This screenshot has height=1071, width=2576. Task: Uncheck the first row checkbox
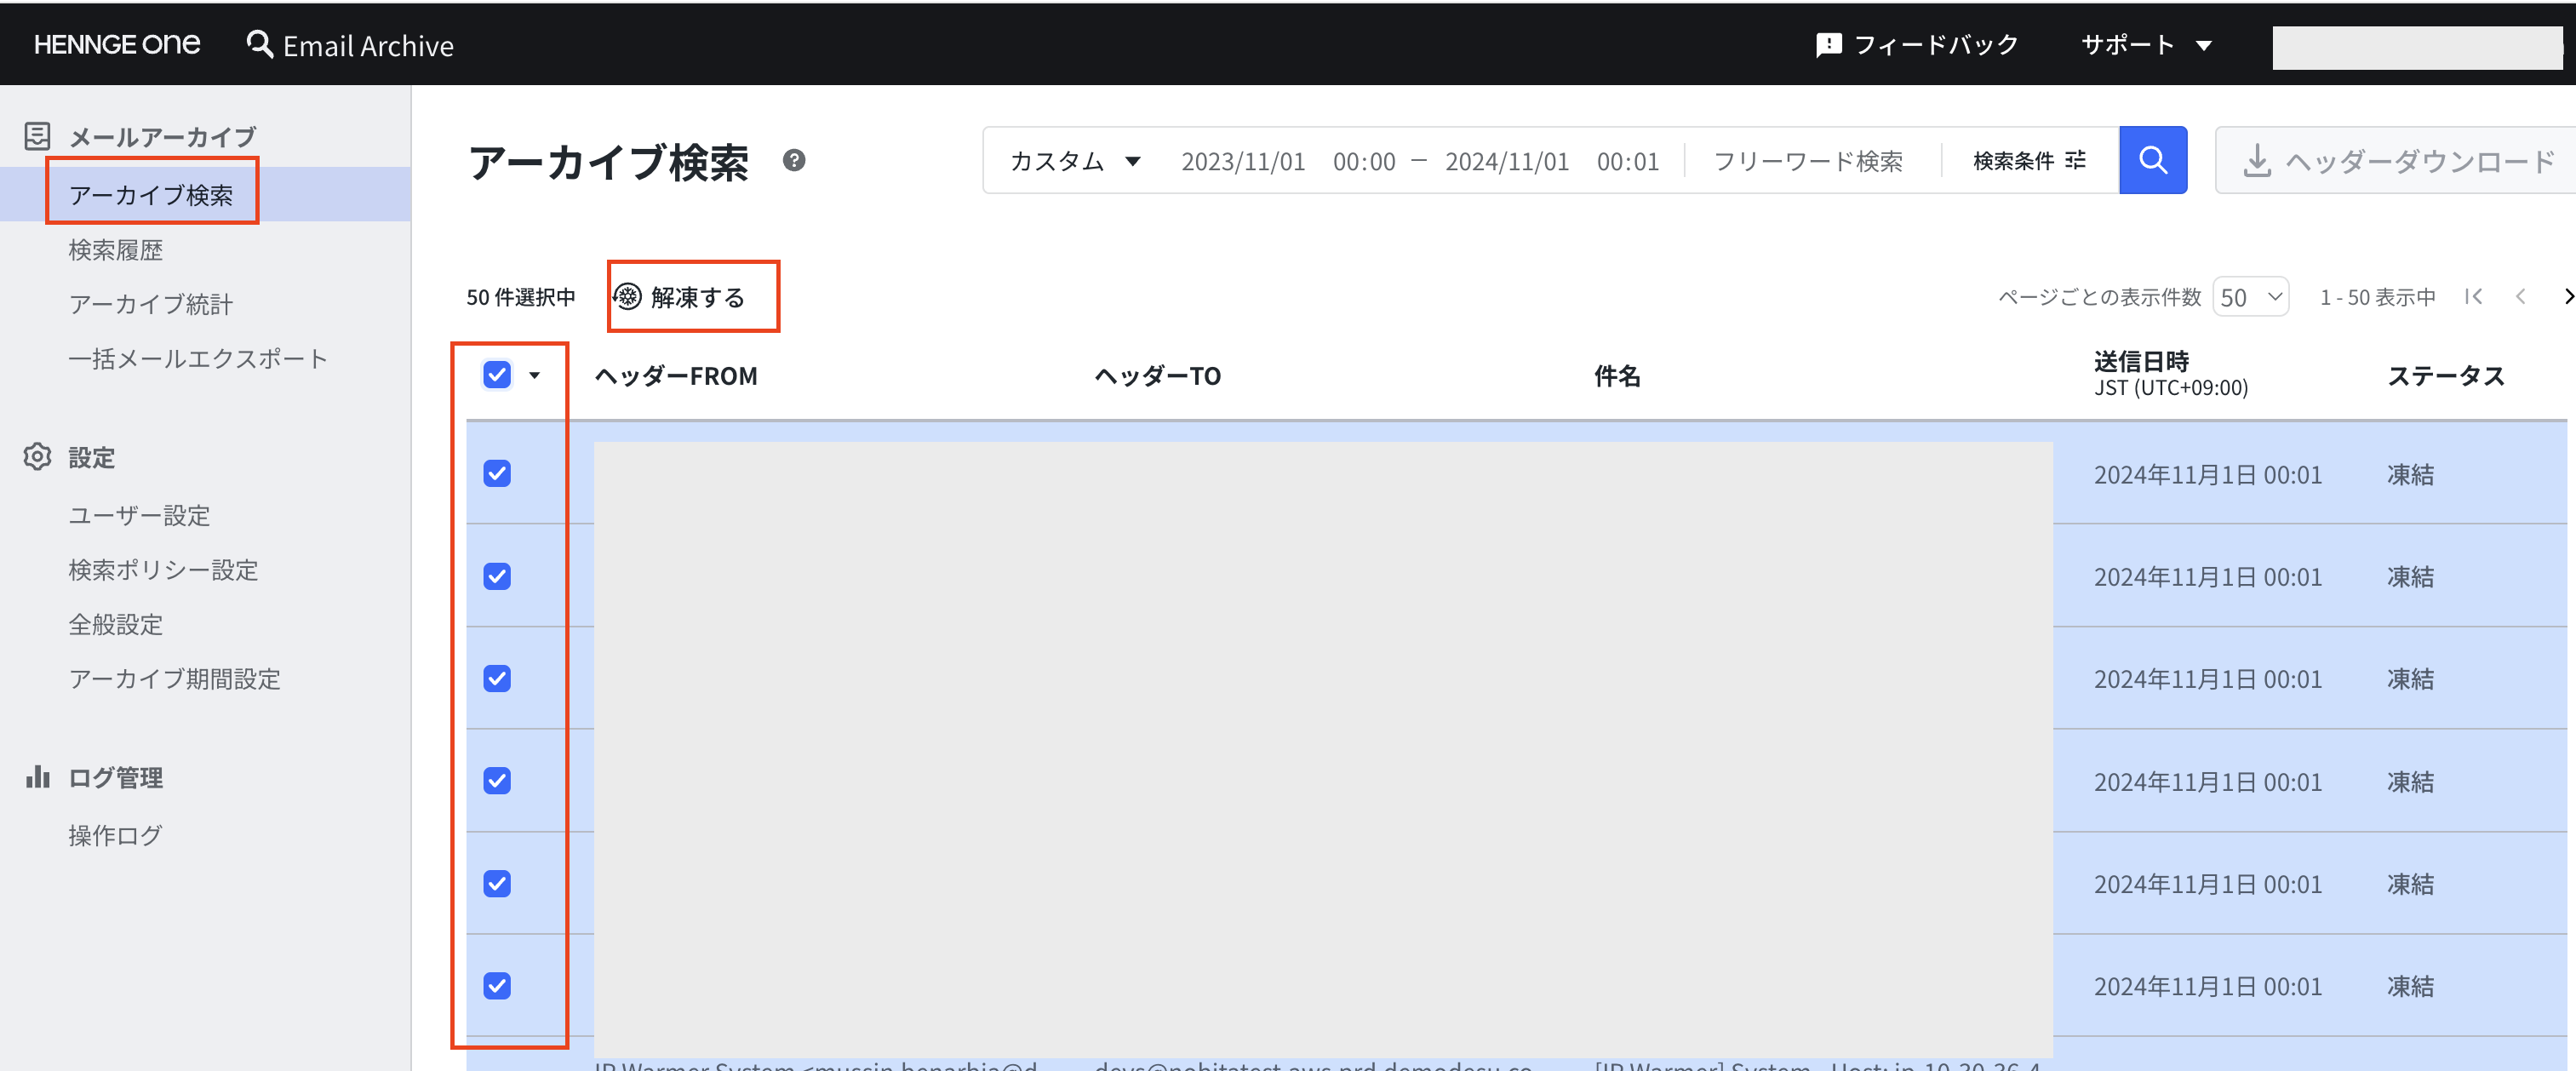pos(497,473)
